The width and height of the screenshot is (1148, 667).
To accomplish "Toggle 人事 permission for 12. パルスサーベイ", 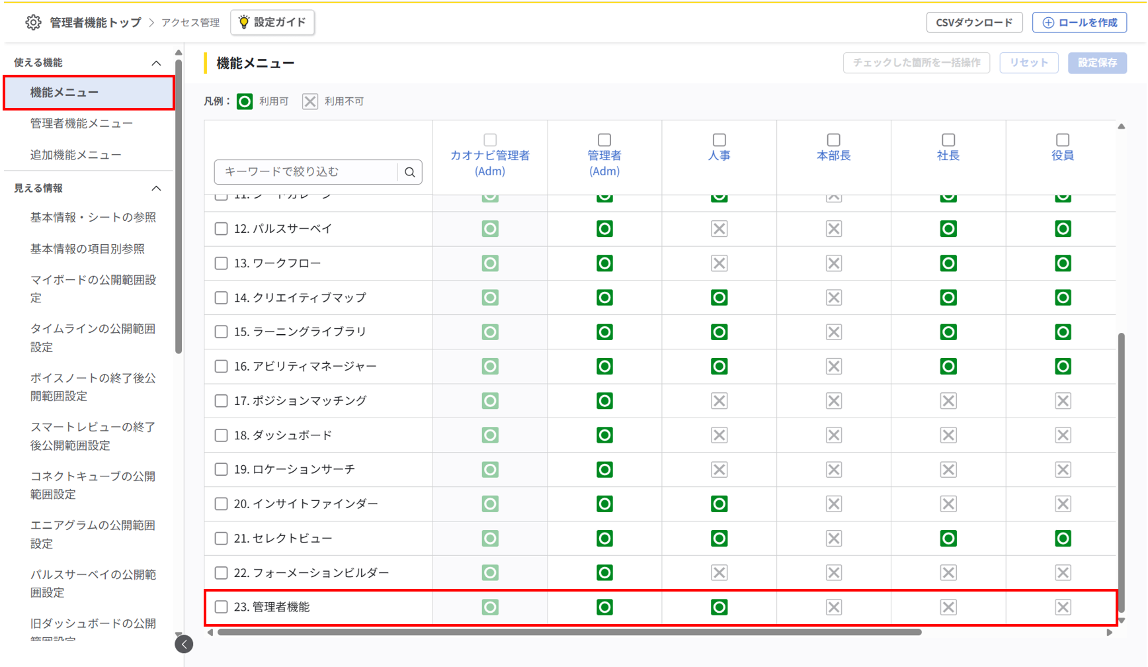I will tap(719, 229).
